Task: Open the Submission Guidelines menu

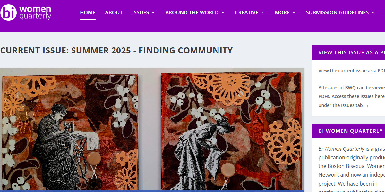Action: [x=340, y=12]
